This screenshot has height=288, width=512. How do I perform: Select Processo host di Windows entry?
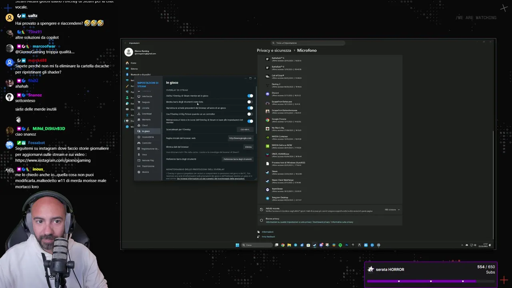286,164
